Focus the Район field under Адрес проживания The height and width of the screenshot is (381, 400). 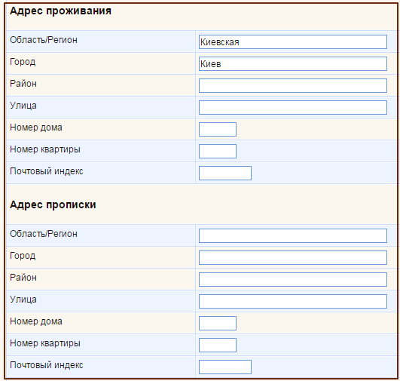293,85
